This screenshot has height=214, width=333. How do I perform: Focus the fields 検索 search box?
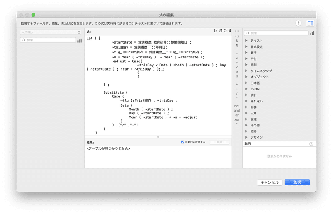tap(48, 40)
